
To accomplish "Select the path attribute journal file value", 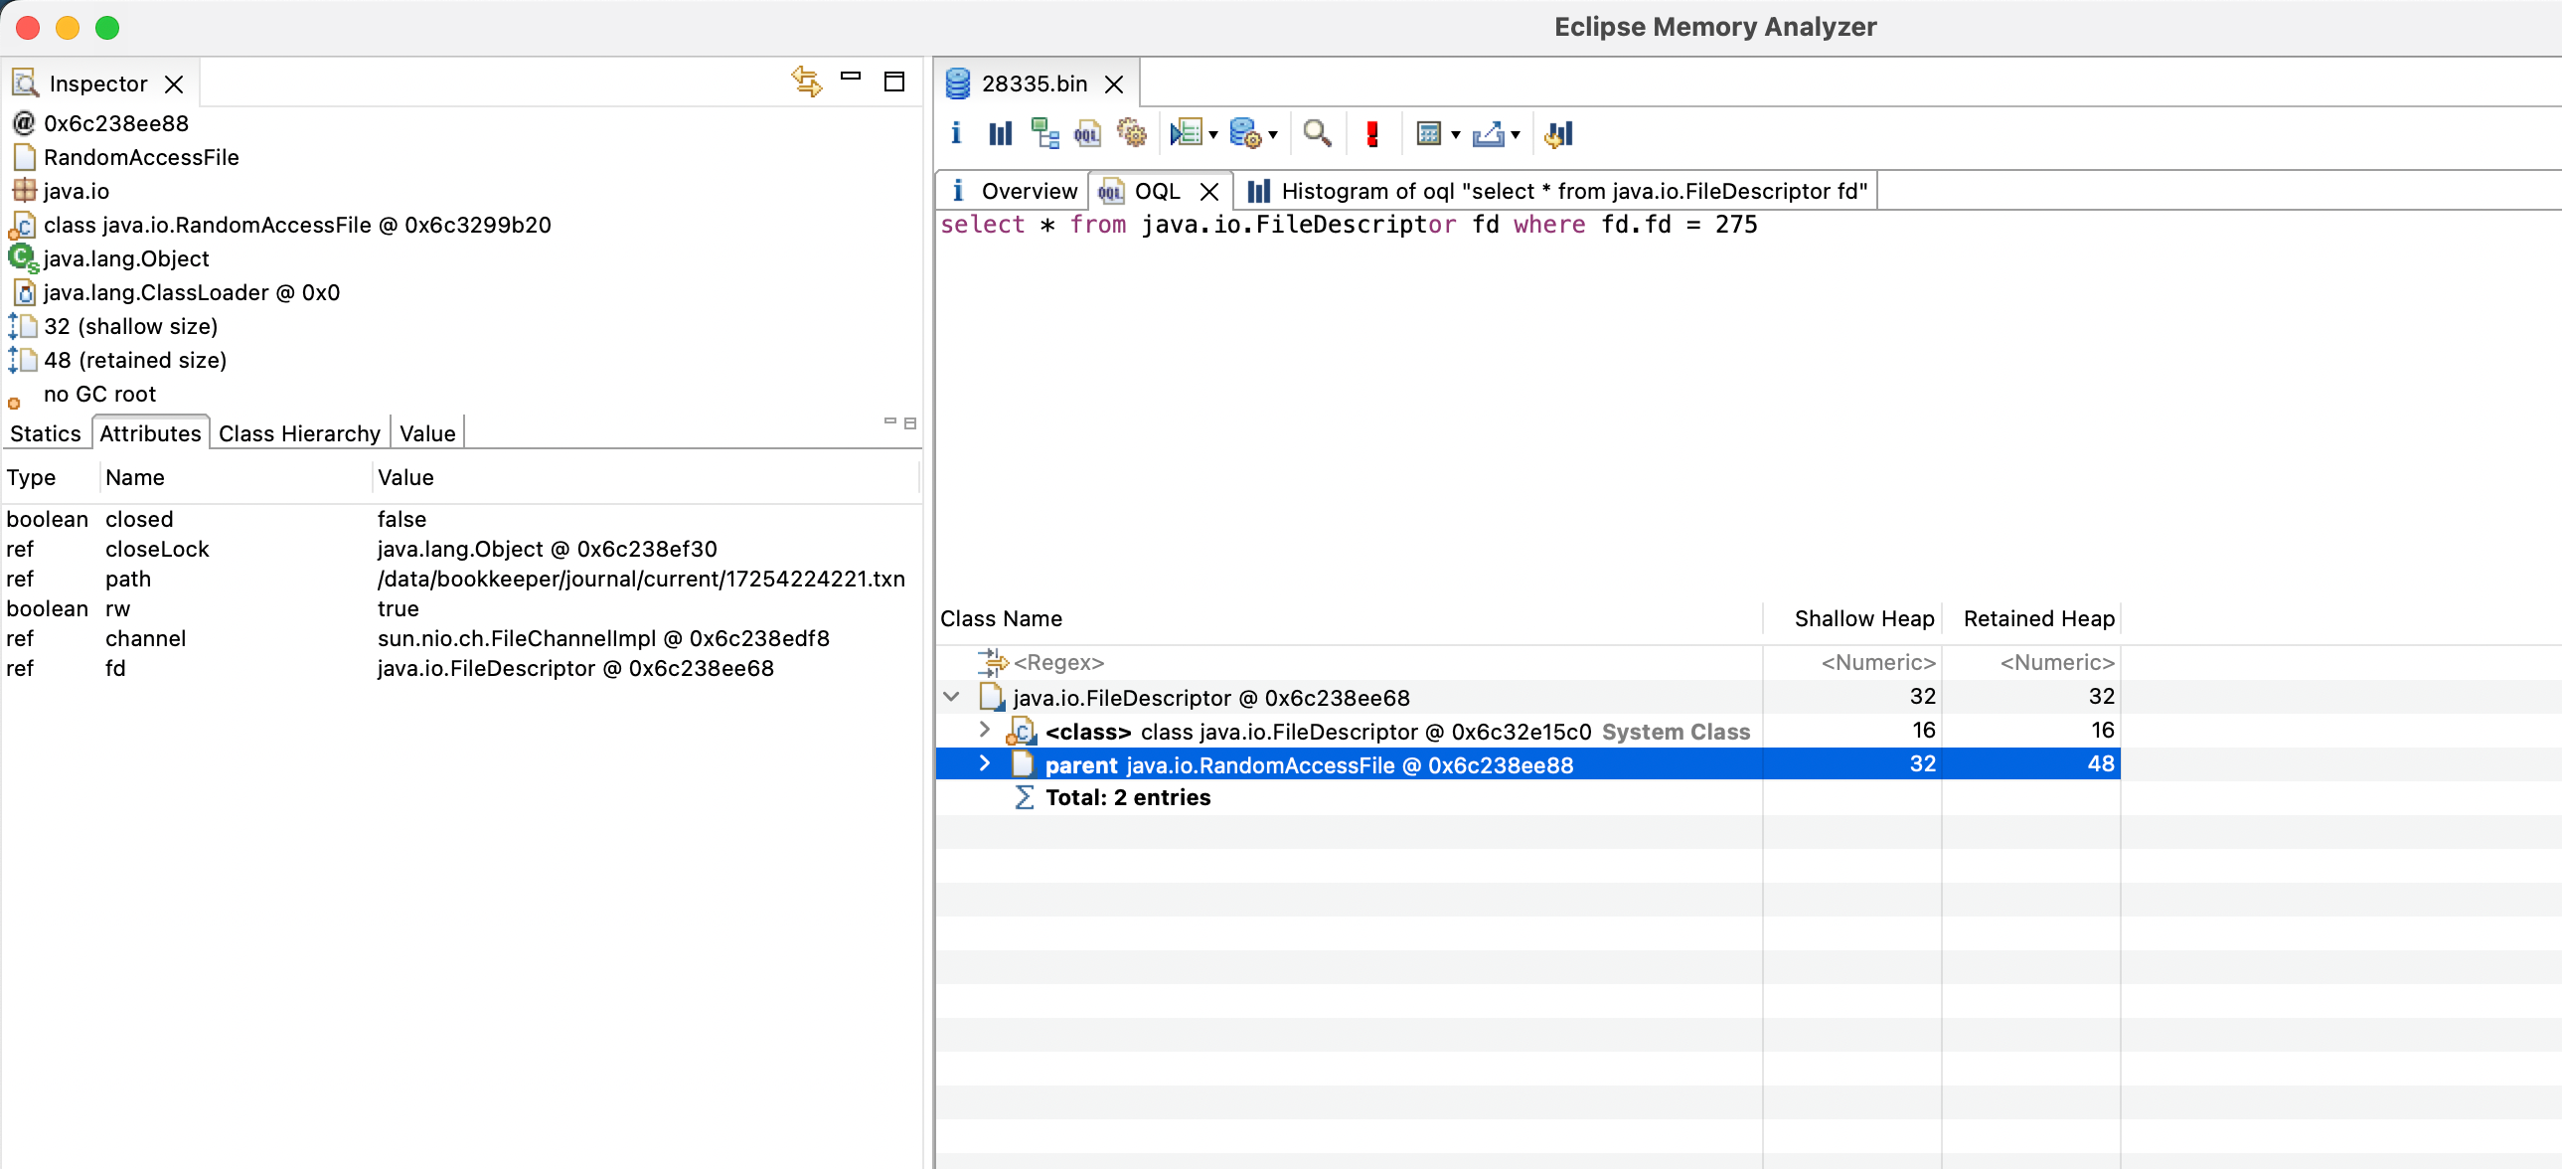I will pos(640,579).
